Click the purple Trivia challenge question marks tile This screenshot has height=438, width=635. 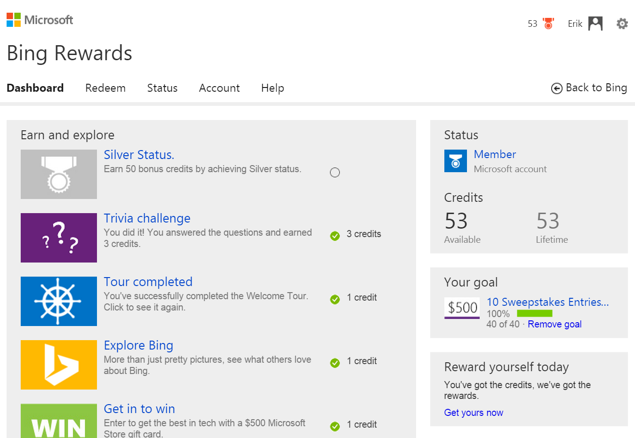(59, 238)
